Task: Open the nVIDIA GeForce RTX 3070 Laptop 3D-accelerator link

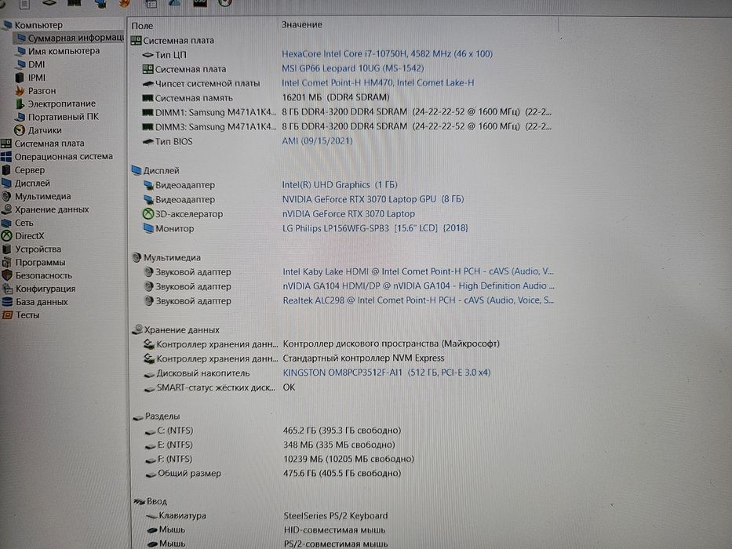Action: click(348, 214)
